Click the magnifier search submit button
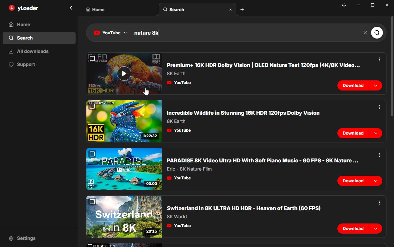The width and height of the screenshot is (394, 247). pos(377,33)
